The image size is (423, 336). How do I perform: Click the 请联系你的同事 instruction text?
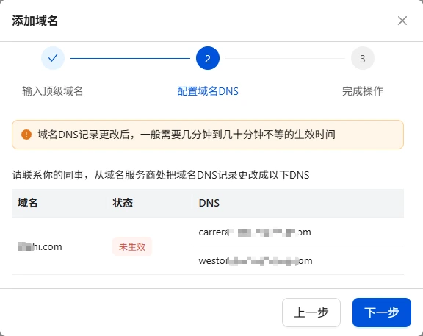coord(161,175)
